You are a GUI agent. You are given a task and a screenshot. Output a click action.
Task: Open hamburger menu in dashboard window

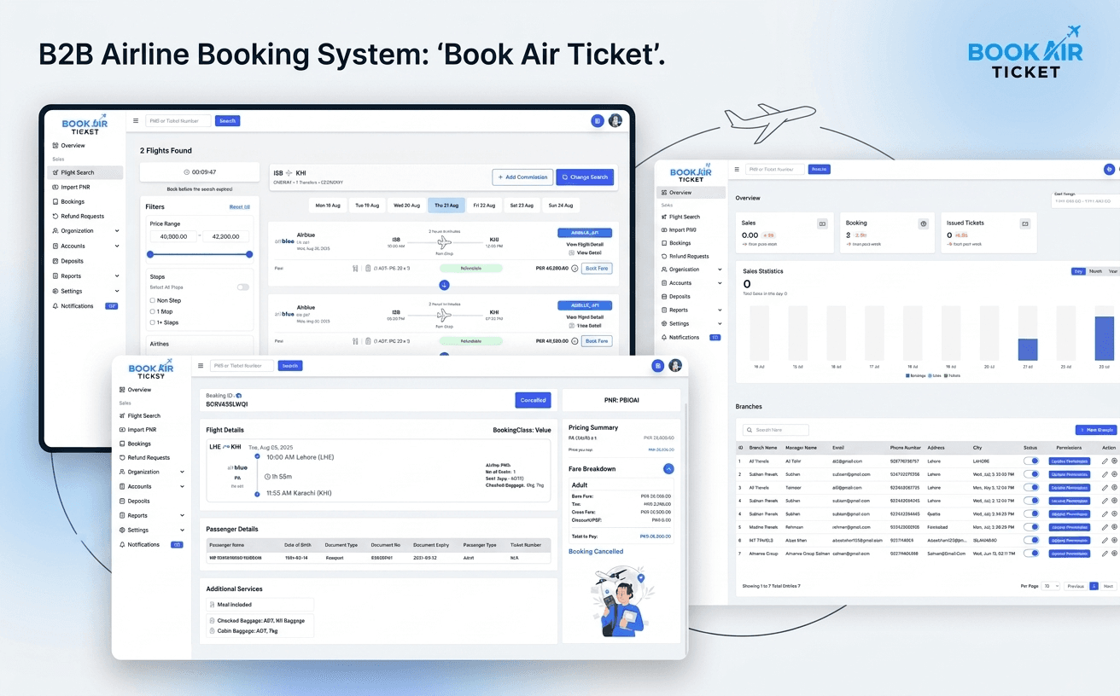point(737,170)
